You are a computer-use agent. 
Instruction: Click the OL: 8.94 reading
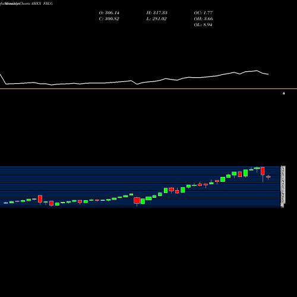click(203, 25)
